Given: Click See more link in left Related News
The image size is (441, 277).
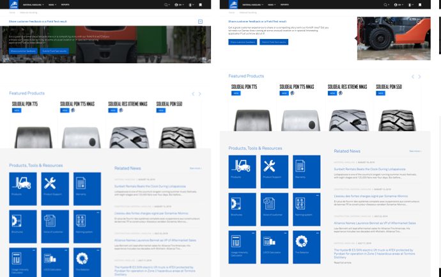Looking at the screenshot, I should click(196, 168).
